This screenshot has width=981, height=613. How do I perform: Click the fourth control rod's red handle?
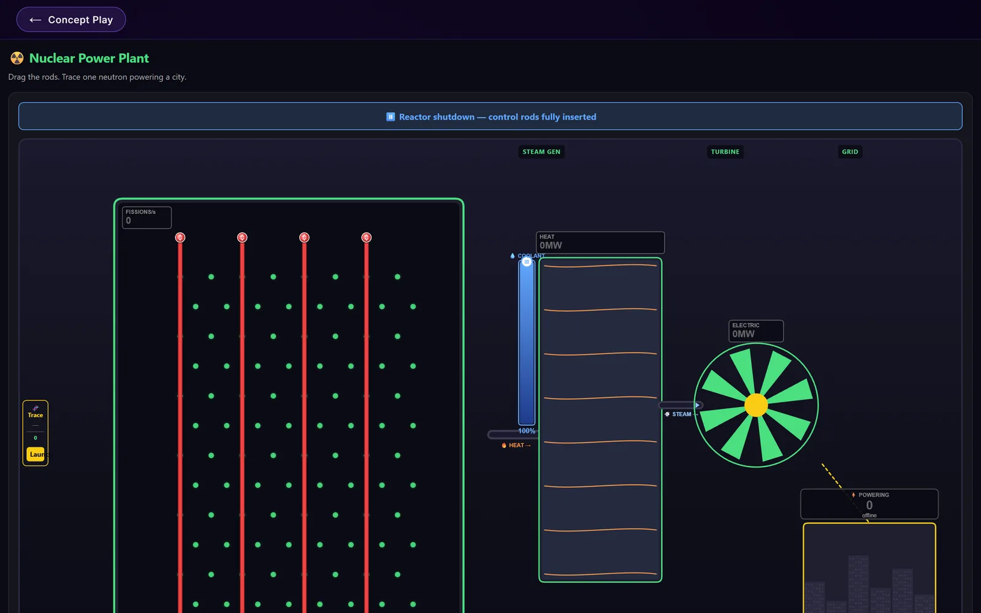click(x=367, y=237)
